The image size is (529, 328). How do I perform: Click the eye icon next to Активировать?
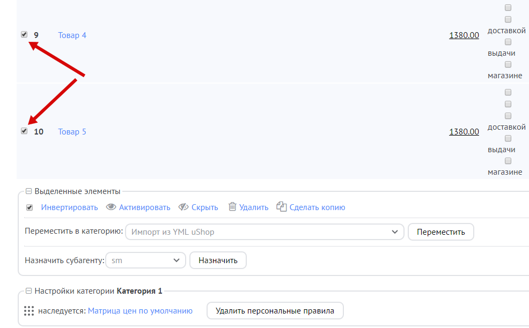point(111,207)
